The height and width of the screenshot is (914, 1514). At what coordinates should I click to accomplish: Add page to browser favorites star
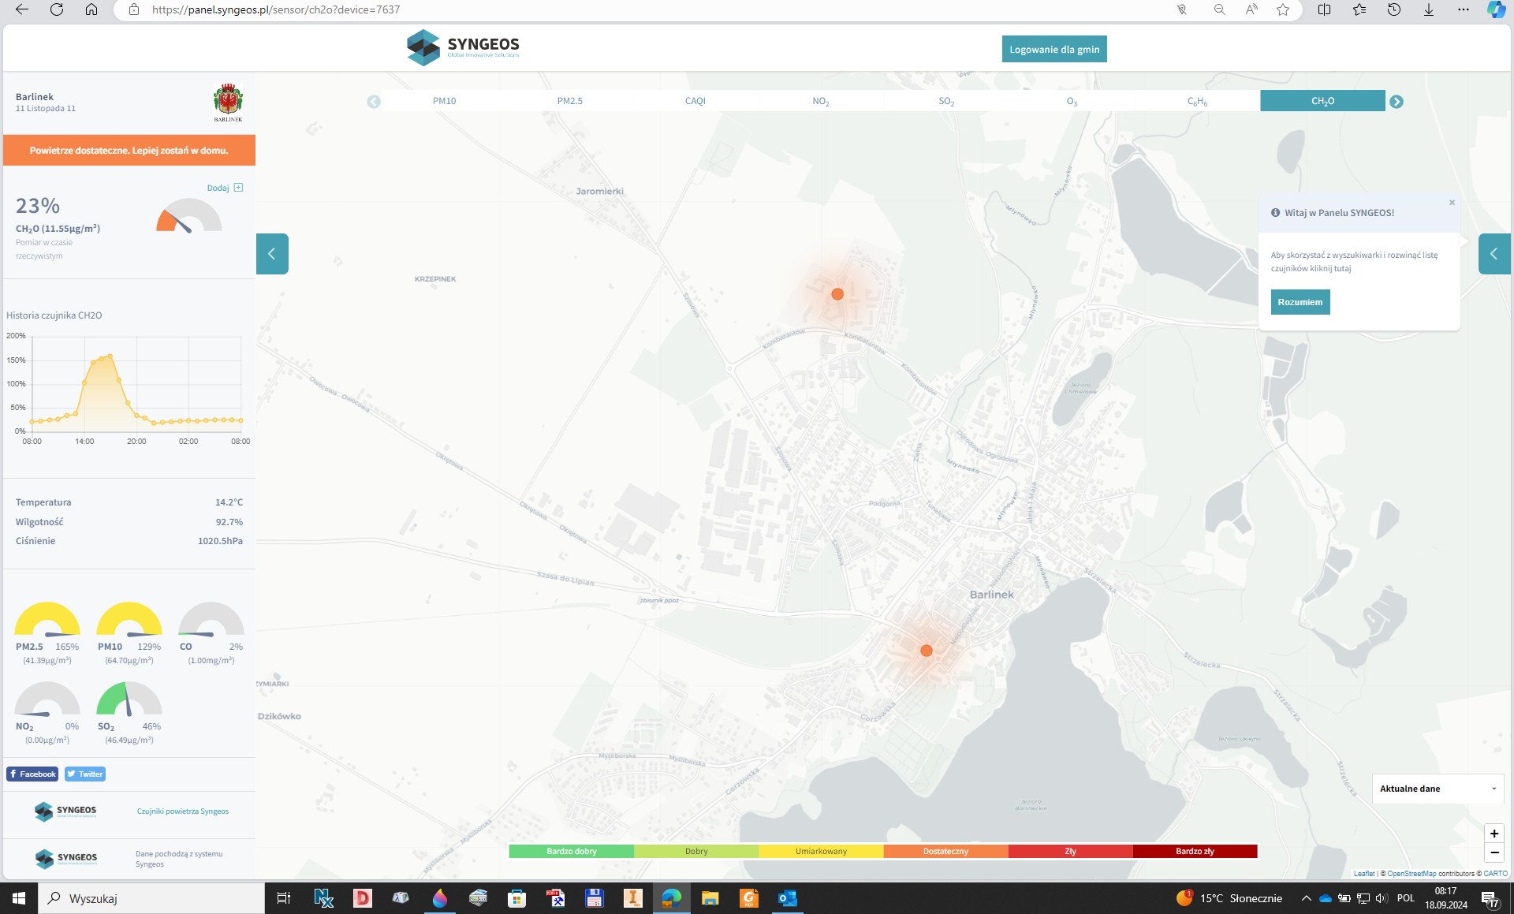1283,9
